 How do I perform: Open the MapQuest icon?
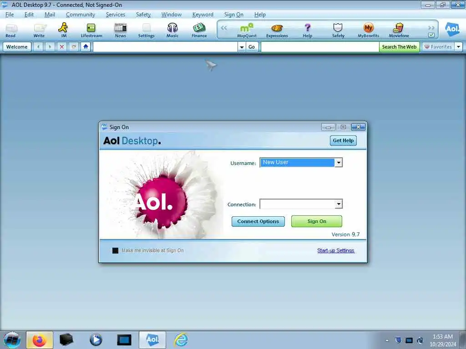(x=247, y=30)
